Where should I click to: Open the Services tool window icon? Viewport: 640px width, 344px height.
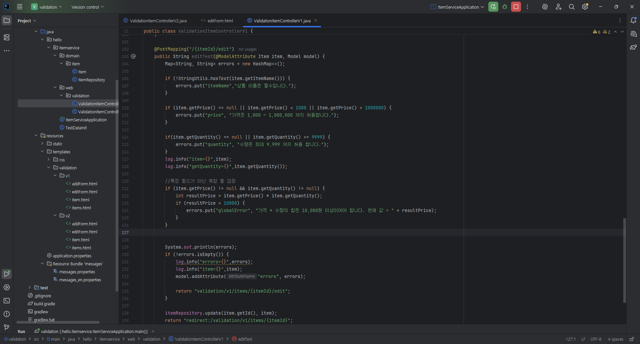click(x=7, y=287)
